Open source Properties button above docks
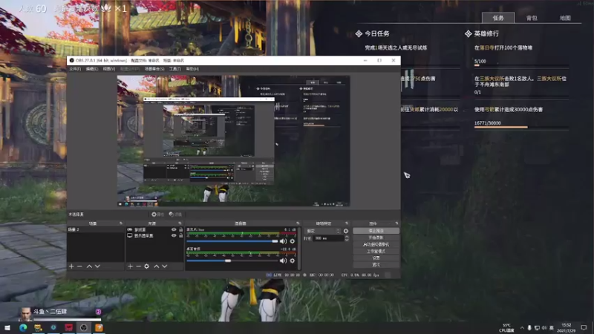Image resolution: width=594 pixels, height=334 pixels. point(157,215)
